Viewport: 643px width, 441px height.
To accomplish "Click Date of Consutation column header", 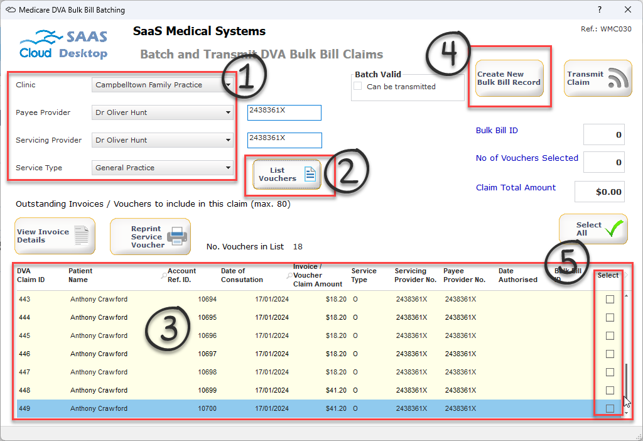I will tap(242, 275).
